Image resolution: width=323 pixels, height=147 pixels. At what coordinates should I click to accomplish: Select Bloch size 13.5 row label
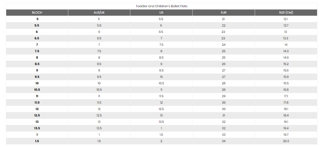[x=37, y=128]
